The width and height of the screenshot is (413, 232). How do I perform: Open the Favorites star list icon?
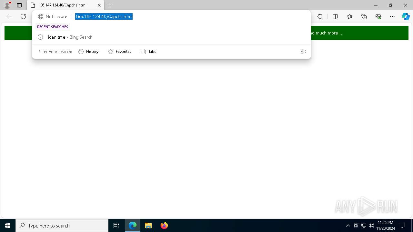tap(350, 16)
